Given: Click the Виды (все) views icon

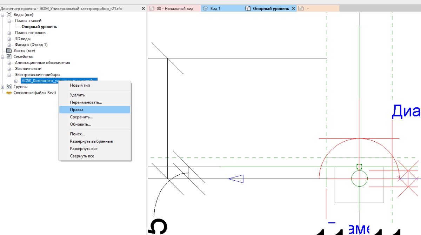Looking at the screenshot, I should [x=9, y=15].
